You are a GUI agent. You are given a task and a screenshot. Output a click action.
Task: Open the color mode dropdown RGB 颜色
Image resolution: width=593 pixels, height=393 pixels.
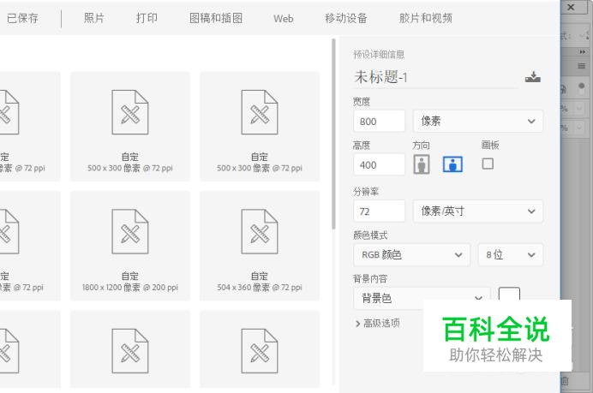click(x=412, y=255)
